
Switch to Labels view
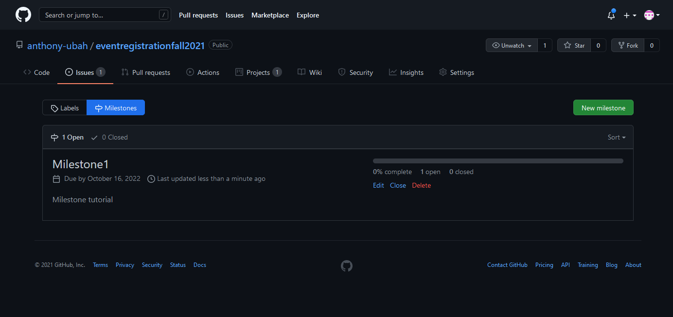[x=65, y=108]
